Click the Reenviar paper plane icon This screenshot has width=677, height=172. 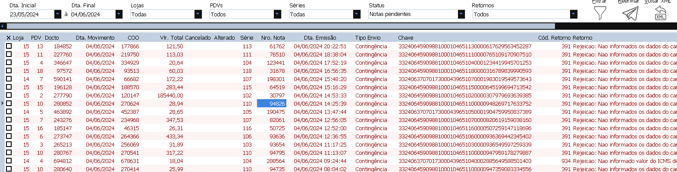click(630, 13)
